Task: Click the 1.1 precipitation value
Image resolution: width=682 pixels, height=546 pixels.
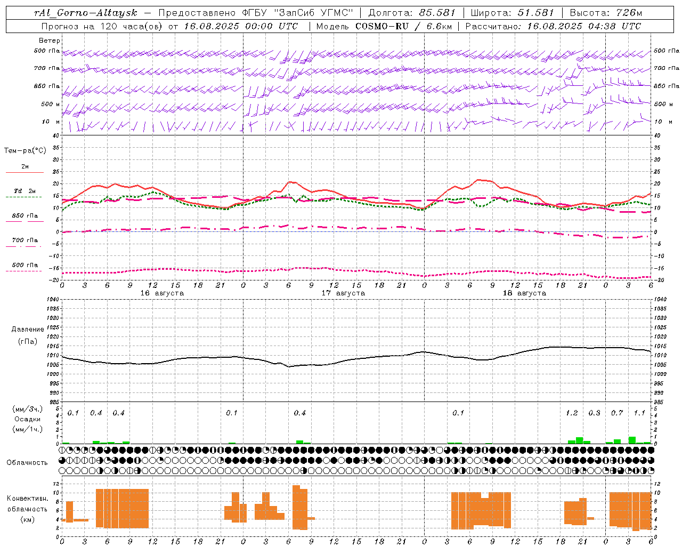Action: pos(639,413)
